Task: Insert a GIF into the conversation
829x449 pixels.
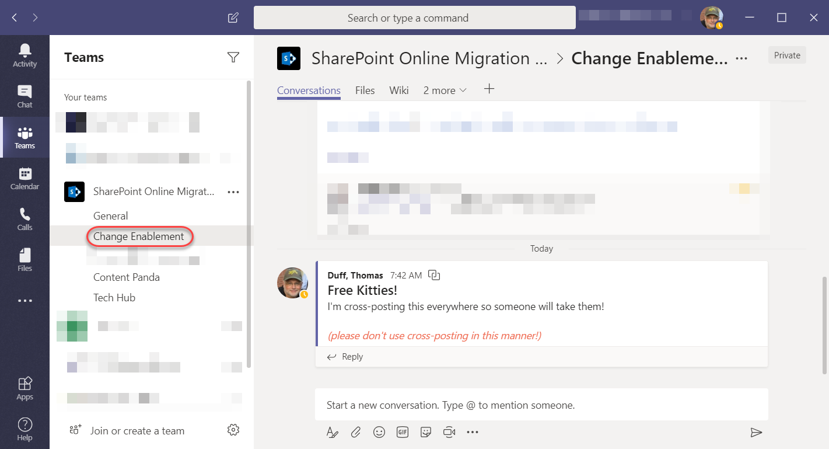Action: click(x=402, y=432)
